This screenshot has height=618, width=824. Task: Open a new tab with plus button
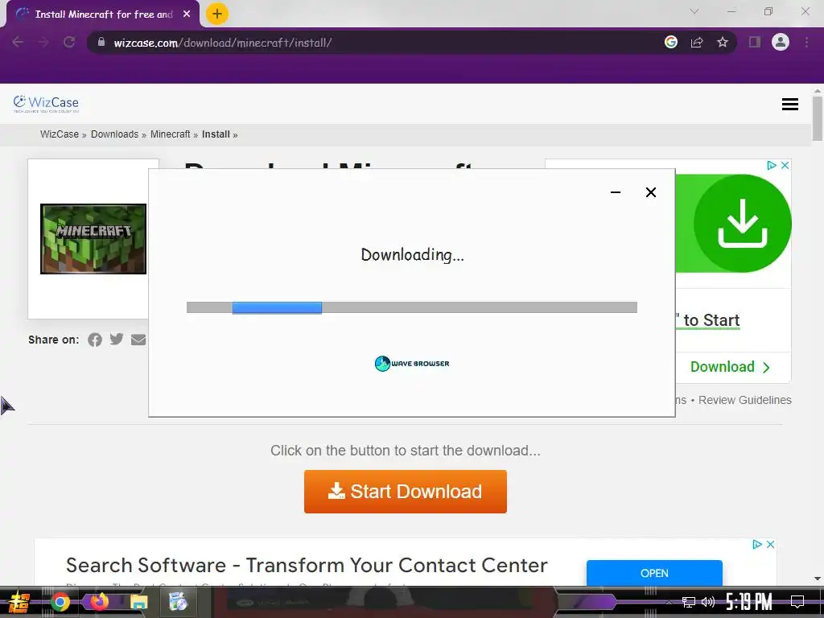coord(217,14)
